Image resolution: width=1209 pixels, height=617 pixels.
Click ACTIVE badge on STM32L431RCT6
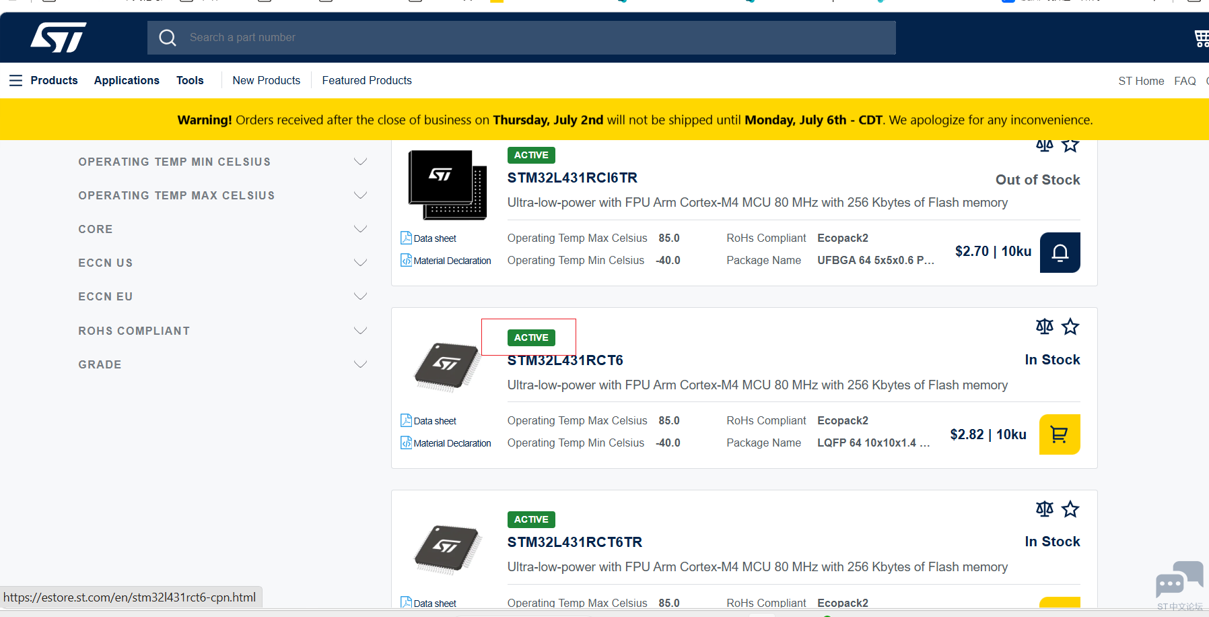tap(531, 337)
